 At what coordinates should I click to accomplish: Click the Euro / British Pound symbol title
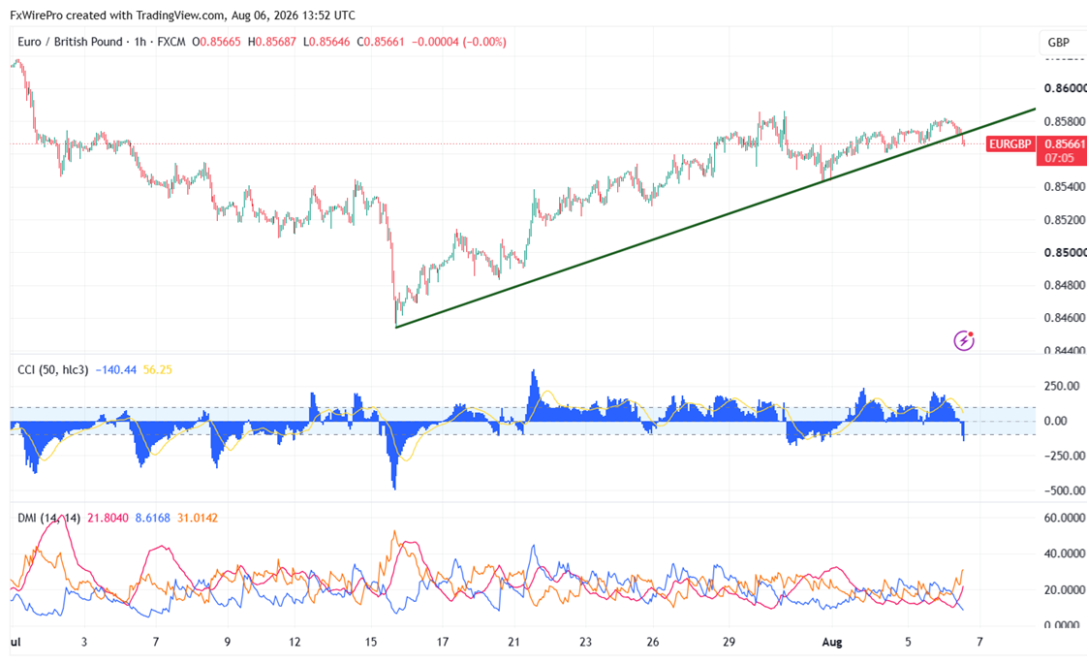(70, 42)
